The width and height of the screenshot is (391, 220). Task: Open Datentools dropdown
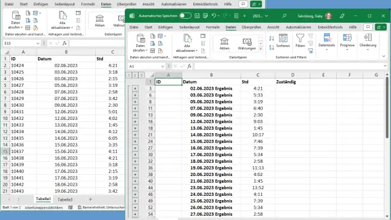(x=327, y=42)
